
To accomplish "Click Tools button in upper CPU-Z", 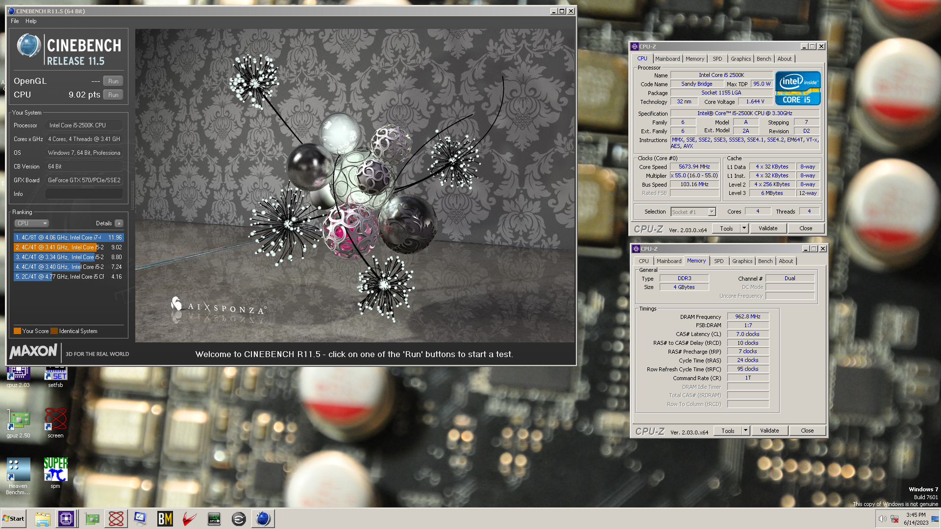I will tap(726, 228).
